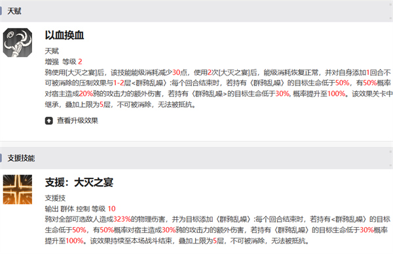Click the 支援技 type label

(55, 198)
